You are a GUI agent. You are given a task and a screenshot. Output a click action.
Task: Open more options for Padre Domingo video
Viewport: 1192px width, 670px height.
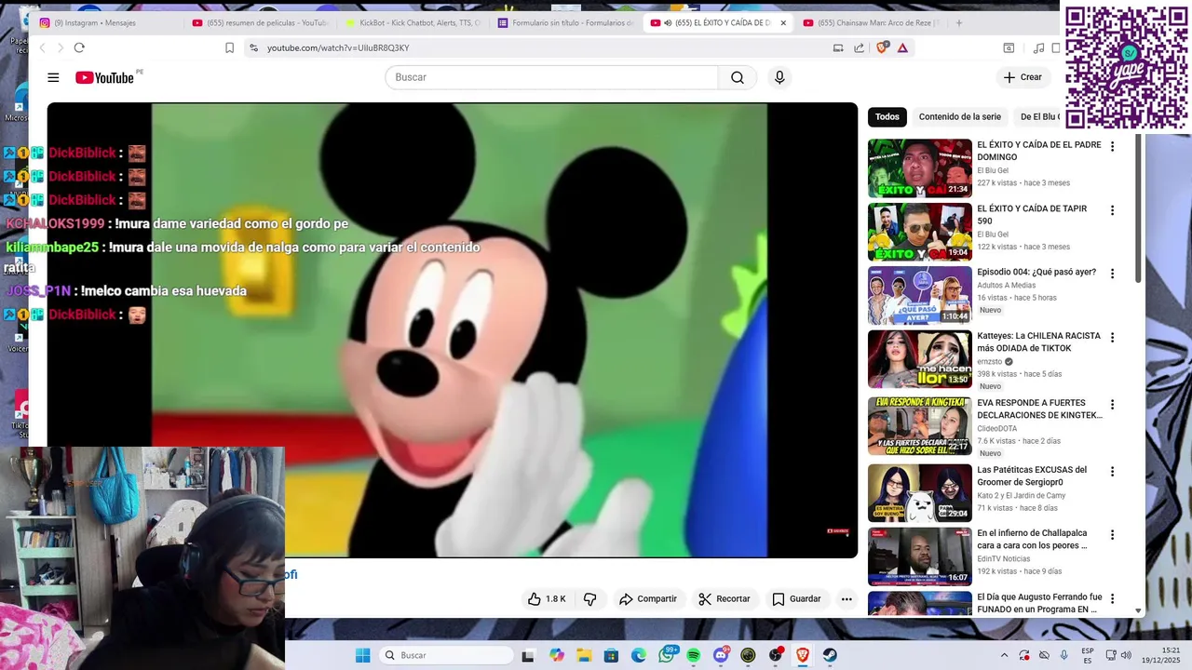[1112, 146]
